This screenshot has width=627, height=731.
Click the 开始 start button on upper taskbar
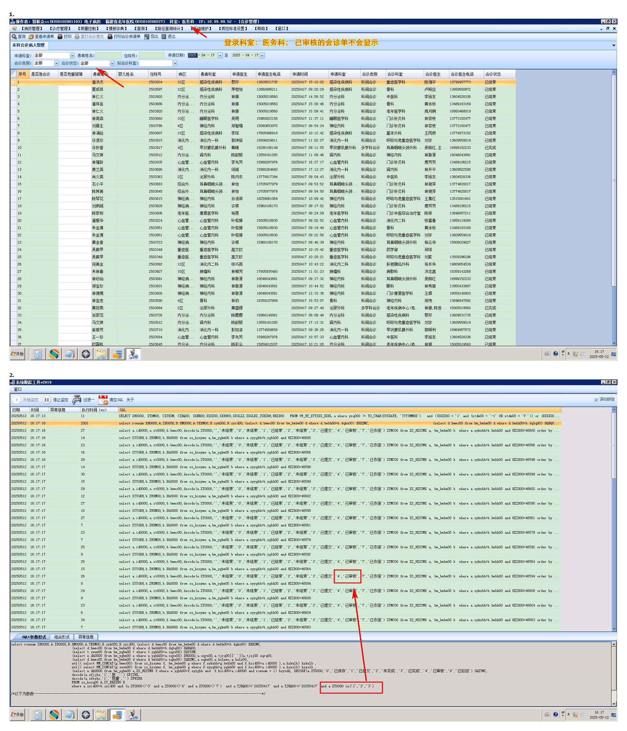click(x=17, y=354)
